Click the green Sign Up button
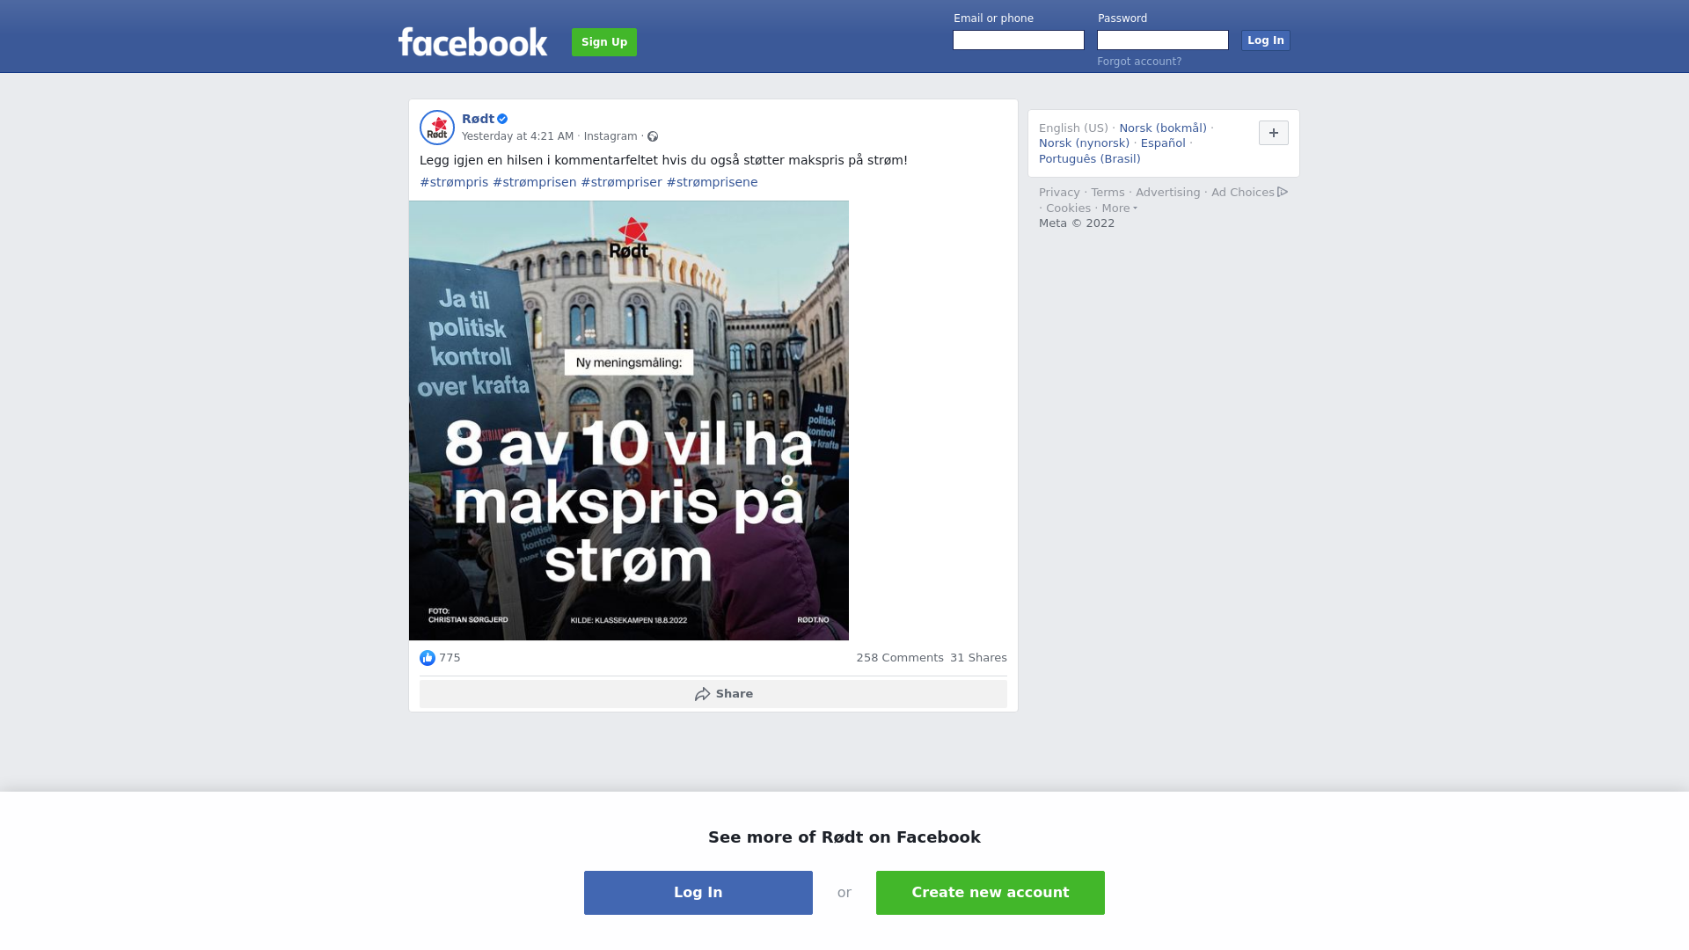 point(604,42)
